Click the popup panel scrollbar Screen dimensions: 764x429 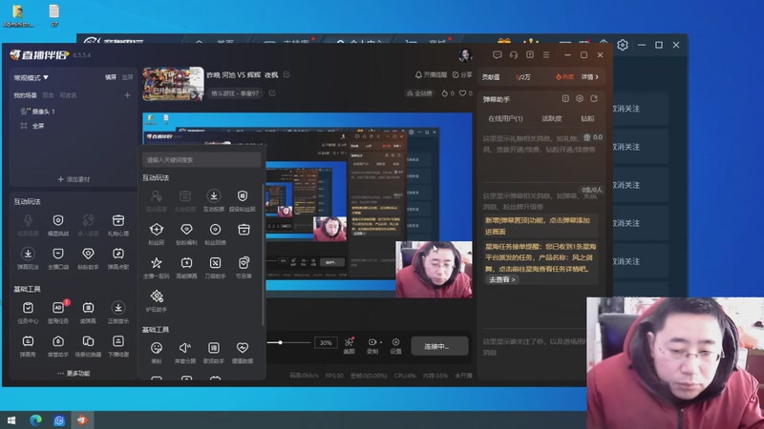[264, 255]
